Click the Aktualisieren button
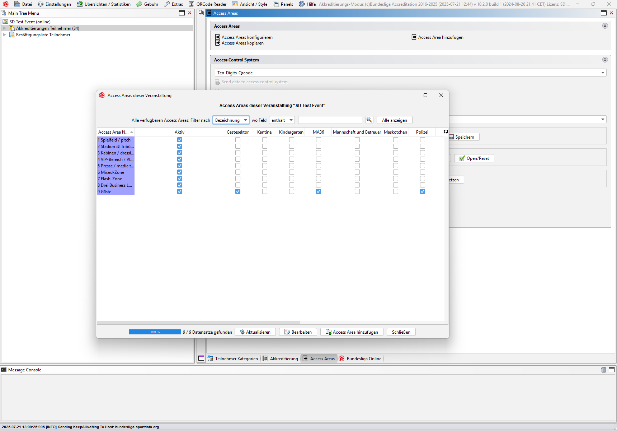The width and height of the screenshot is (617, 431). [255, 332]
